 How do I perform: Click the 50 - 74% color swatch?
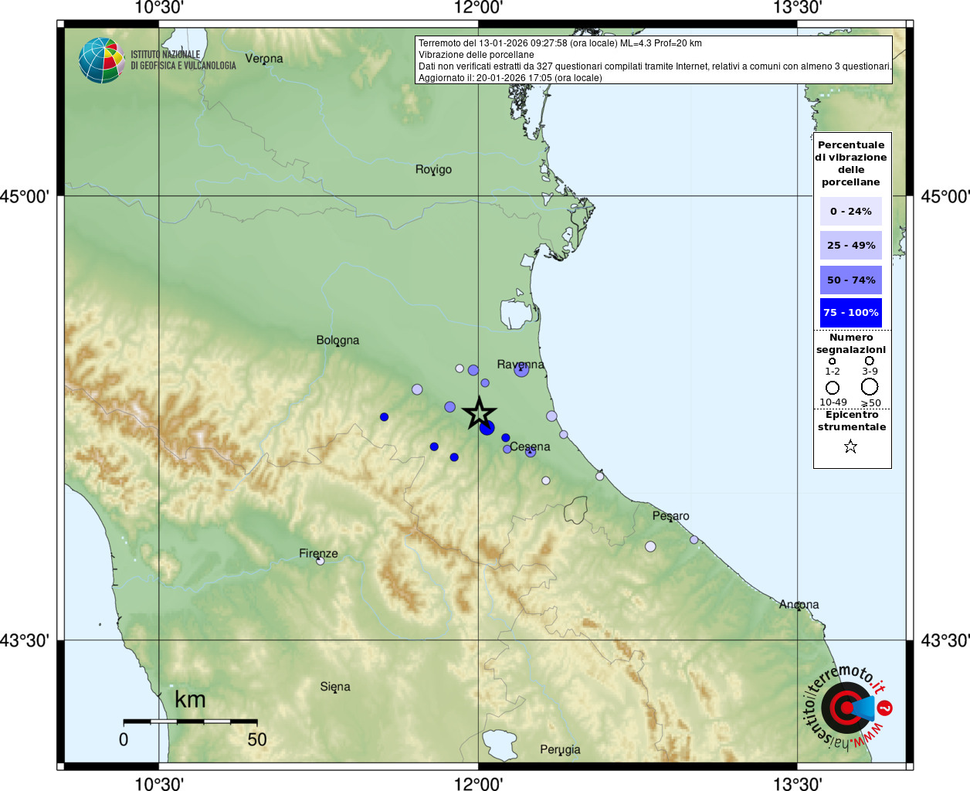[x=851, y=280]
